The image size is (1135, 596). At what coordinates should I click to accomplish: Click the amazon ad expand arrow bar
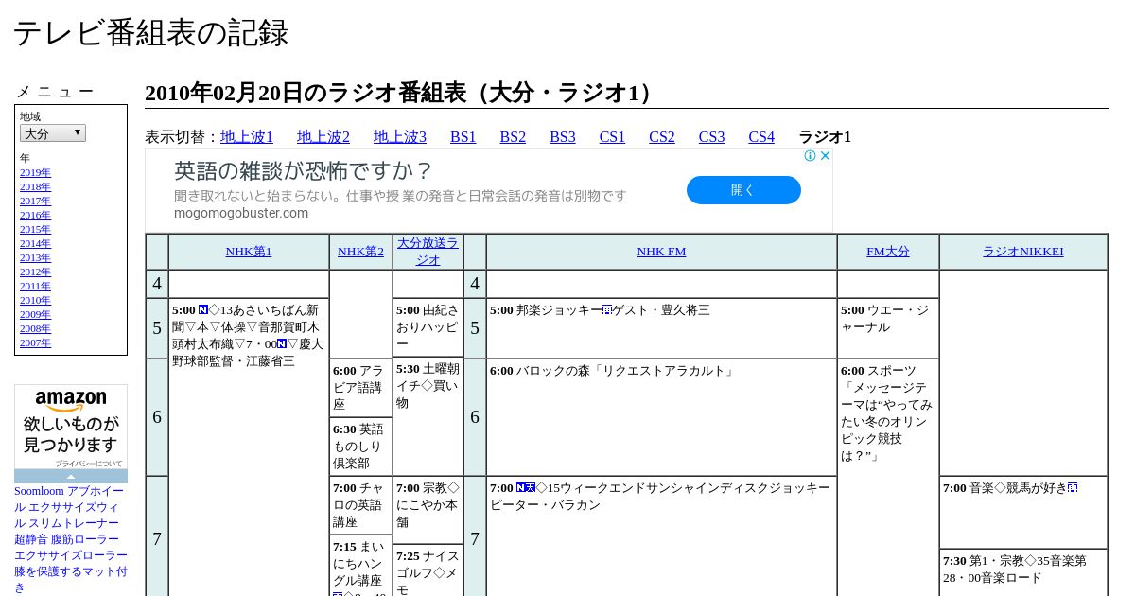(71, 477)
